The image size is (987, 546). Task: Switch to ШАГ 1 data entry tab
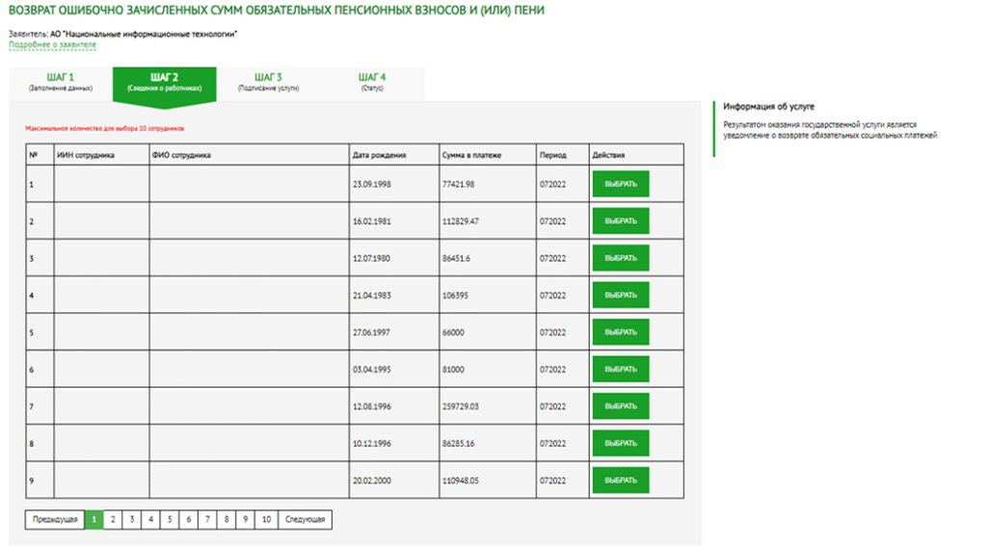60,82
